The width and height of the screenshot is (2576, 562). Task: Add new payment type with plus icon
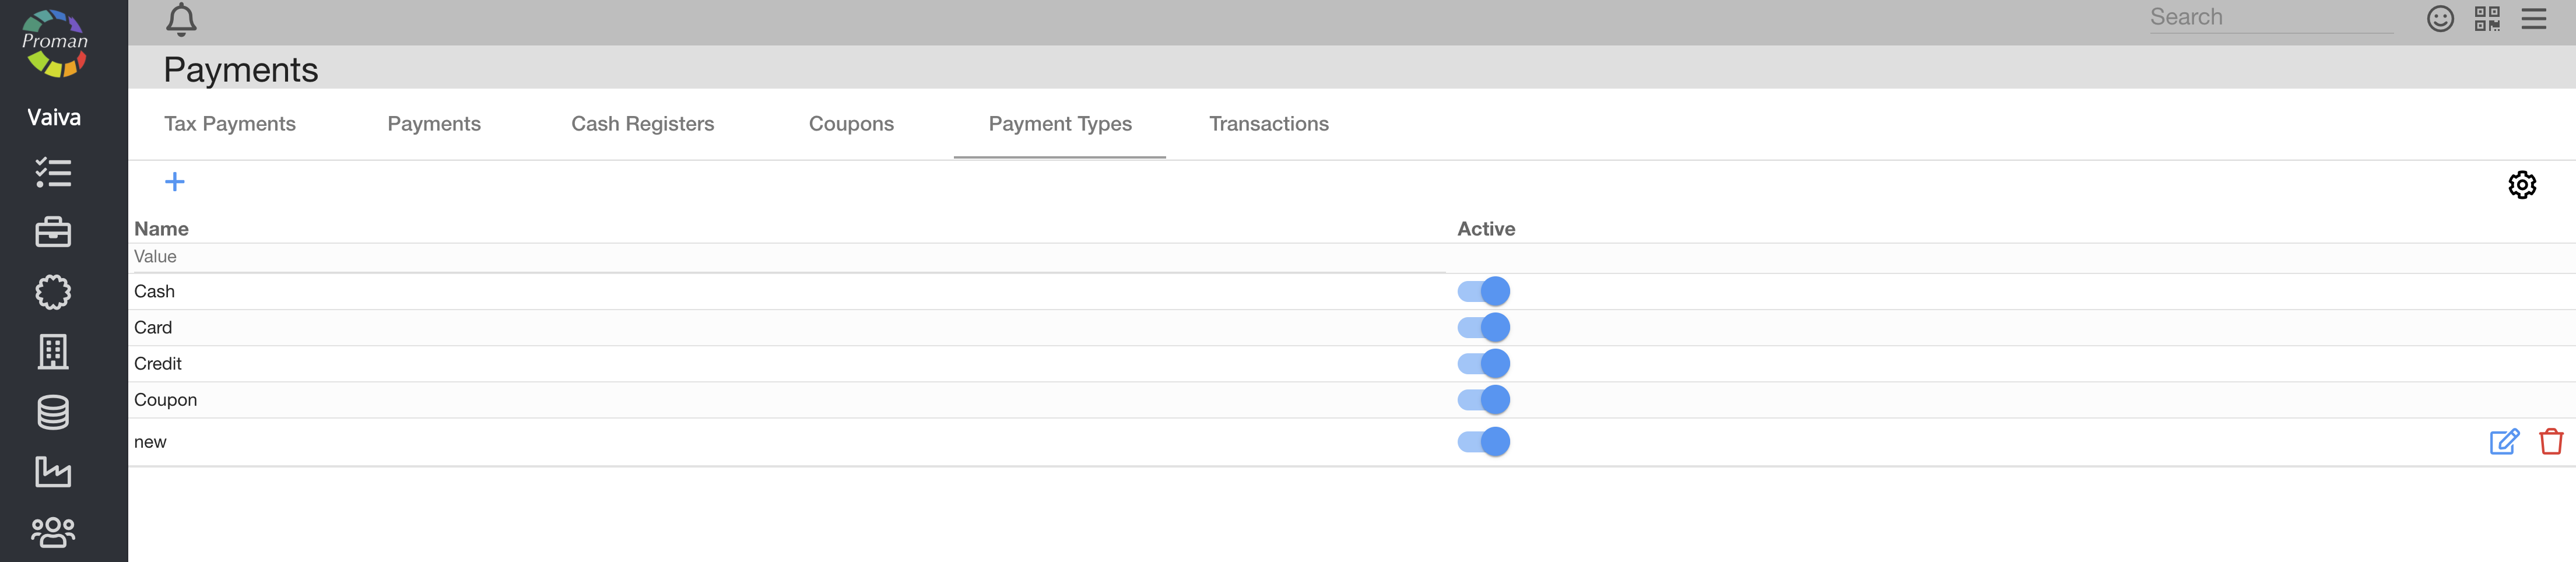pyautogui.click(x=174, y=182)
